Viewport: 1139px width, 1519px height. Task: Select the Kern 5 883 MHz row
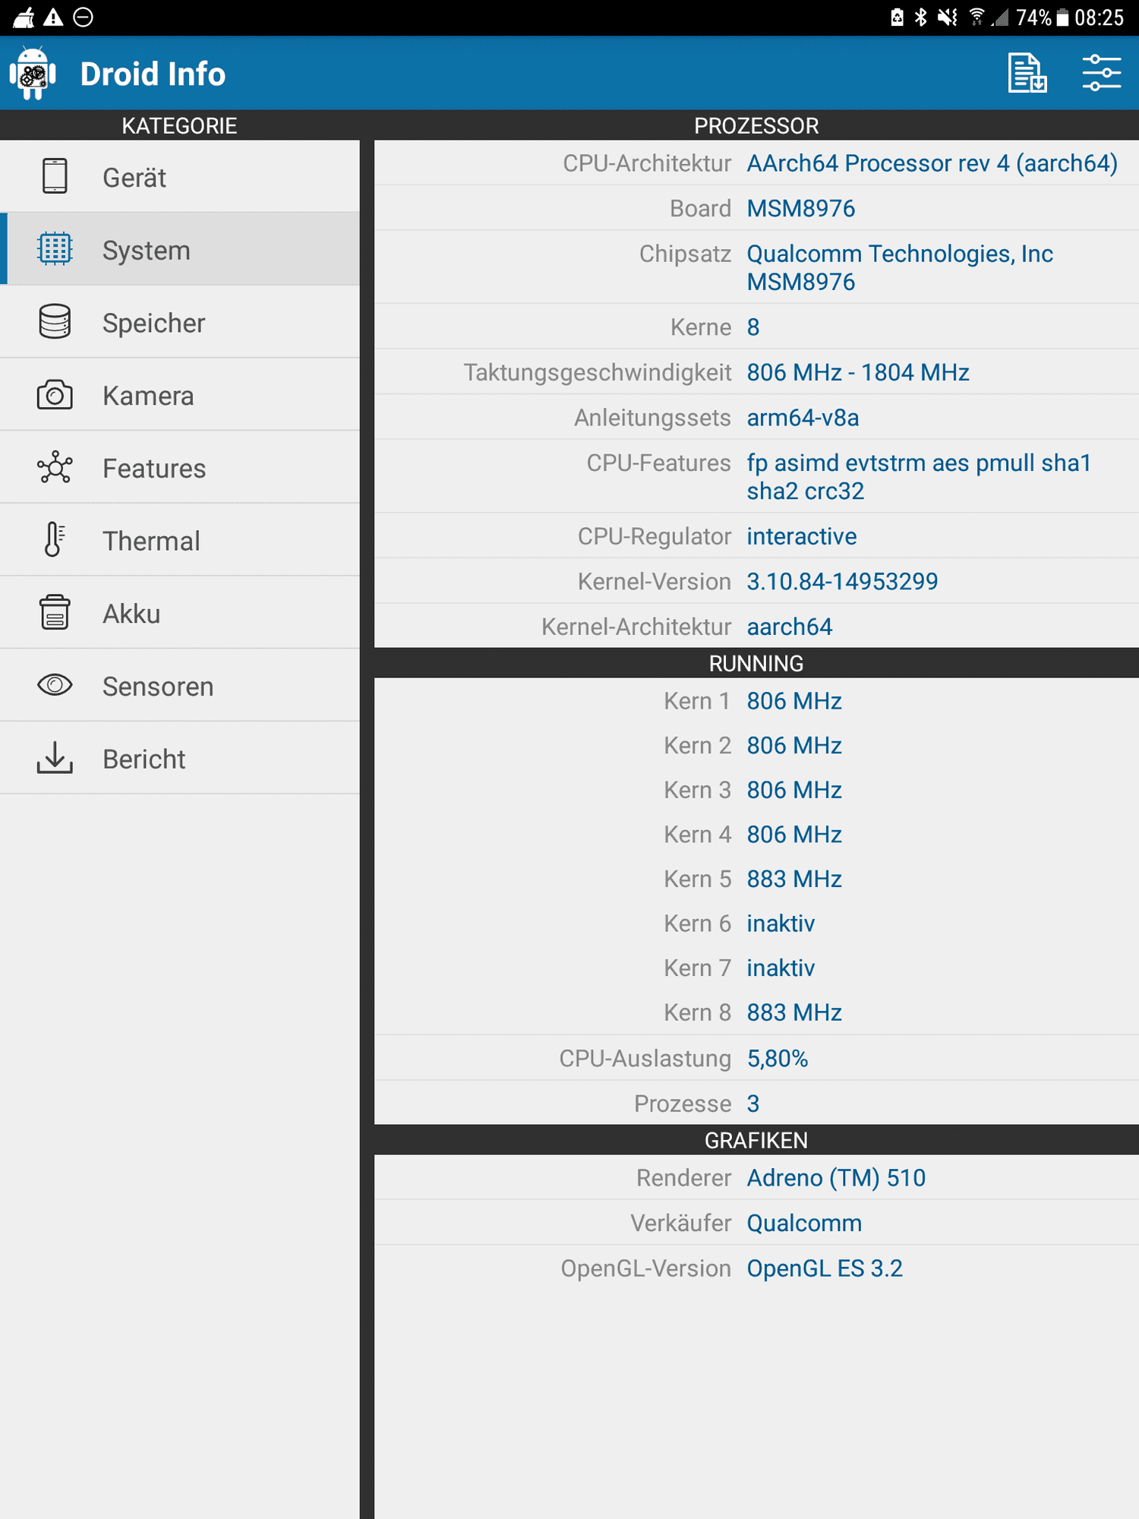pos(756,879)
